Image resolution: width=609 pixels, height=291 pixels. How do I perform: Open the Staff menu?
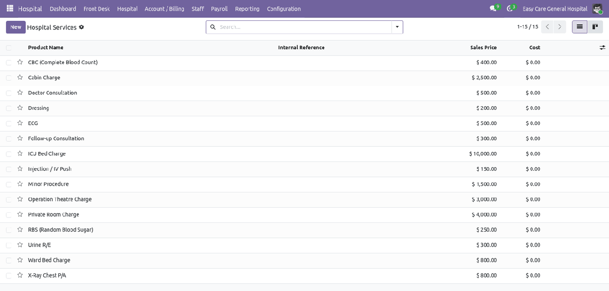point(198,9)
